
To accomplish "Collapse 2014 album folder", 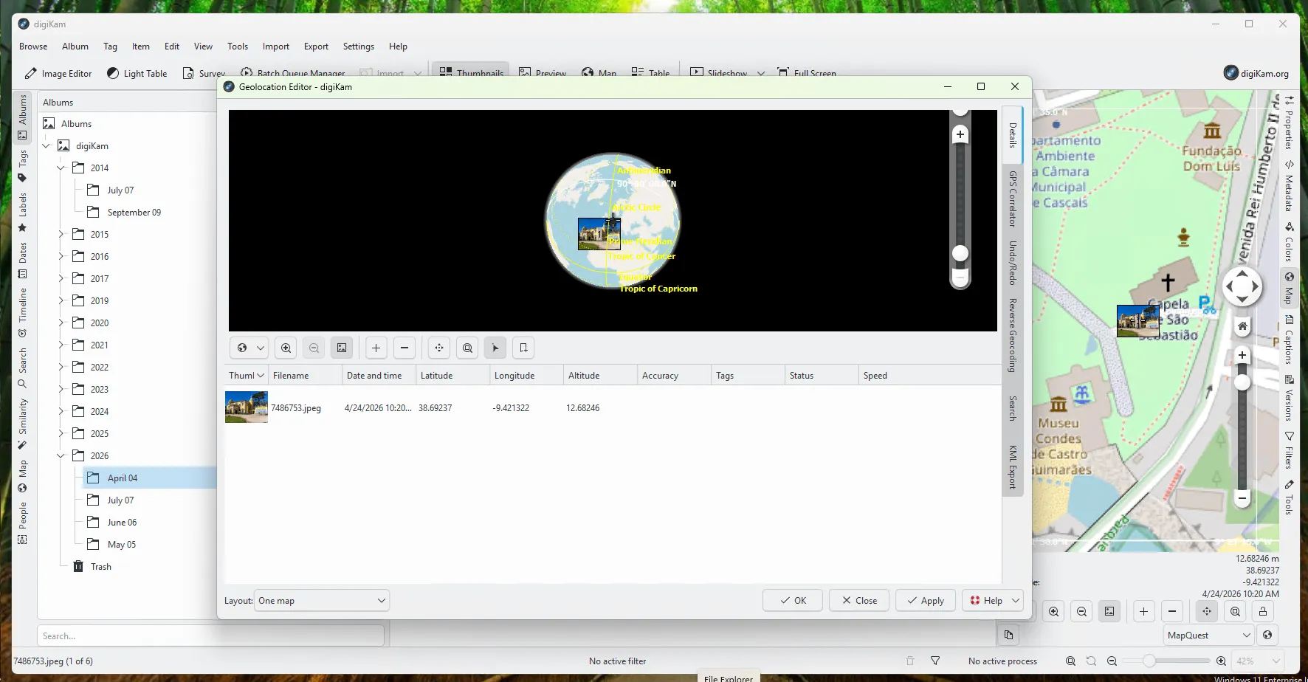I will click(61, 168).
